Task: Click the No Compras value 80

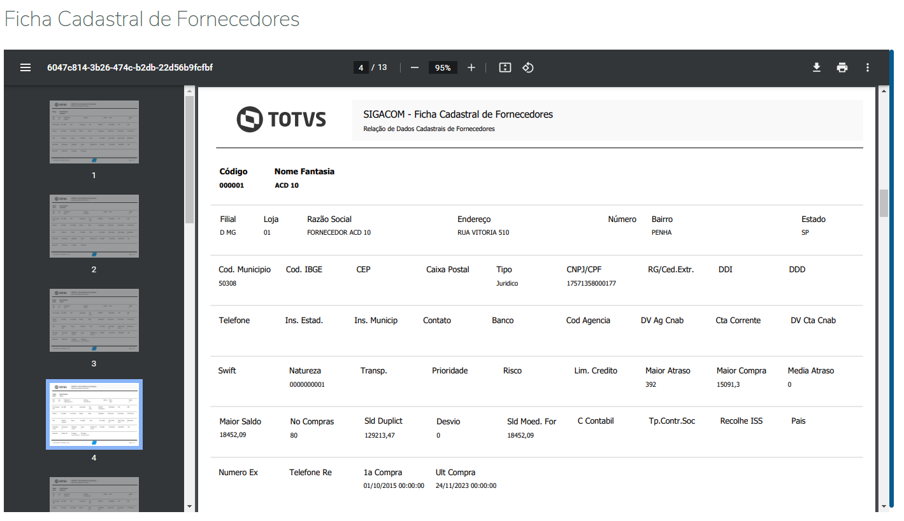Action: click(x=294, y=435)
